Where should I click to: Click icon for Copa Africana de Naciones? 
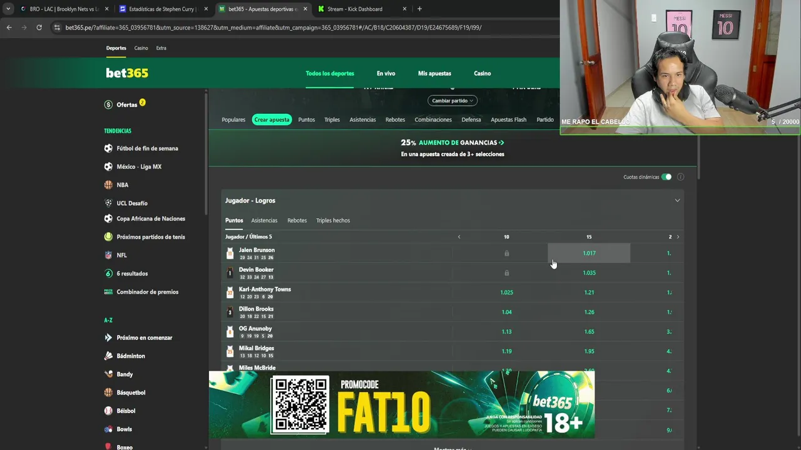108,219
